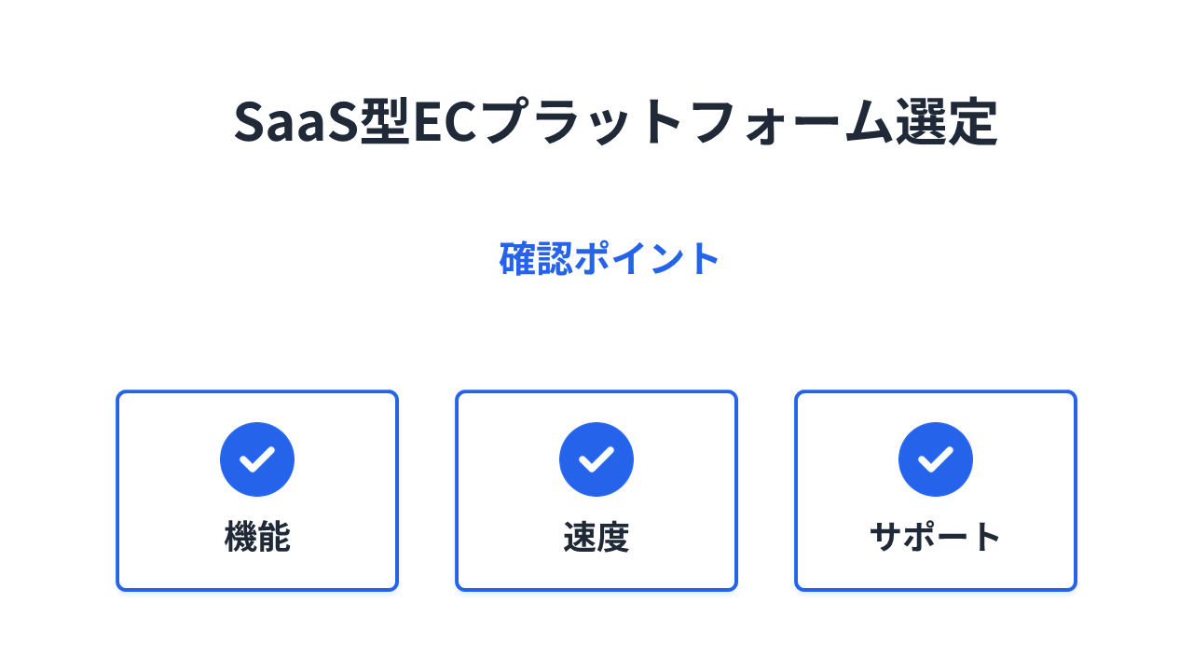Click the 確認ポイント blue subtitle

tap(610, 259)
